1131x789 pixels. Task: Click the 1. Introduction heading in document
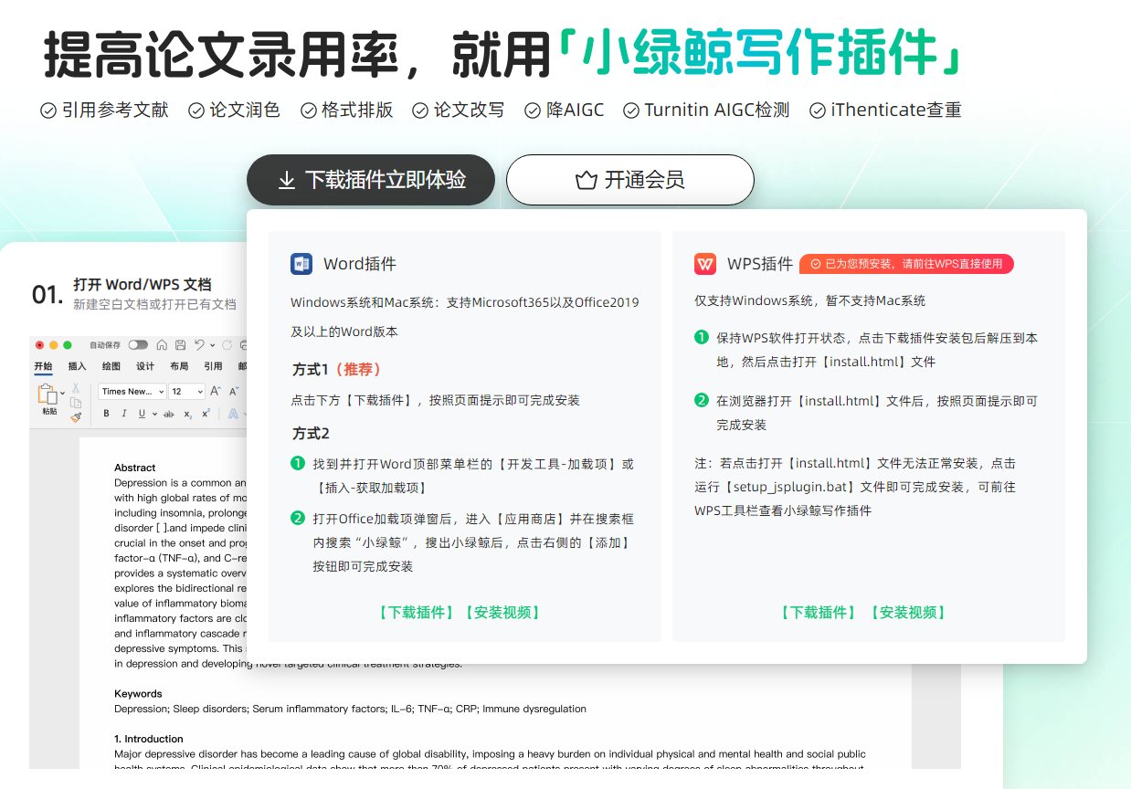(x=149, y=739)
